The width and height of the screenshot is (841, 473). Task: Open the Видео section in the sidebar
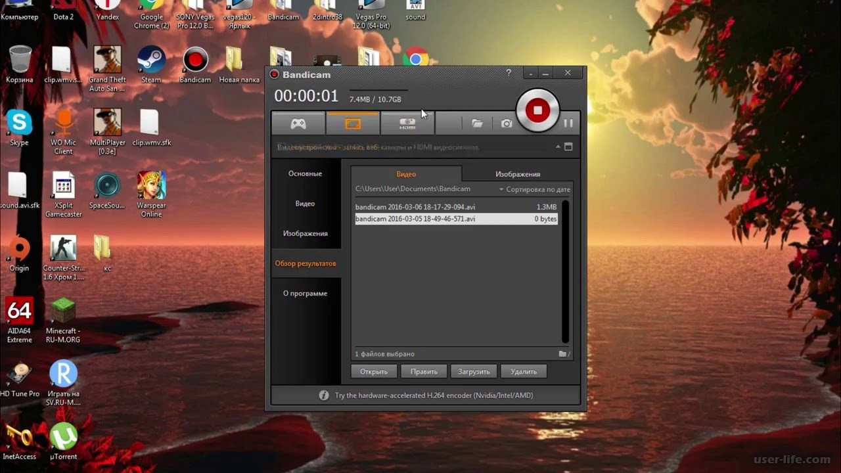[x=305, y=204]
